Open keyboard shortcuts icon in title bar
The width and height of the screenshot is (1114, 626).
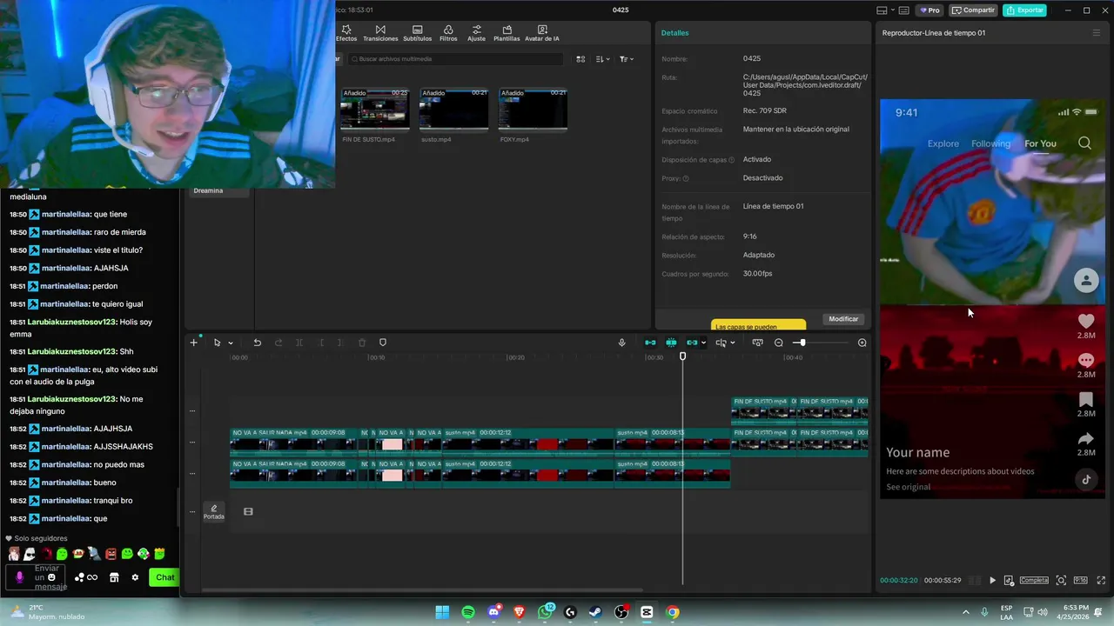click(903, 10)
